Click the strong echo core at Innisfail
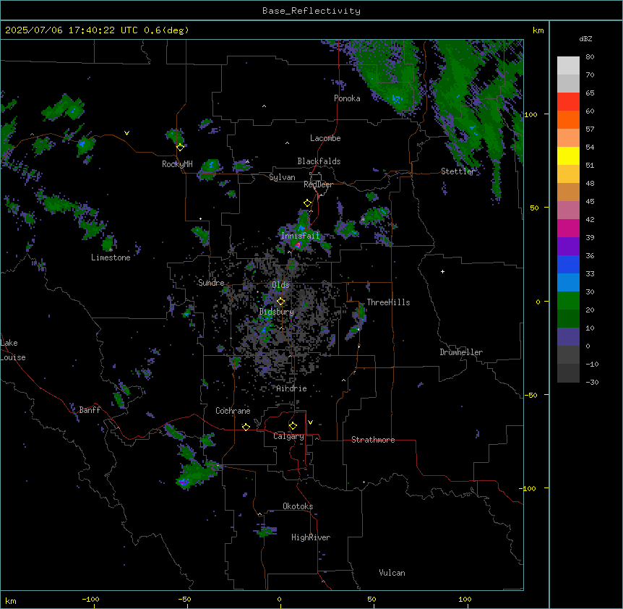The image size is (623, 609). click(x=298, y=245)
